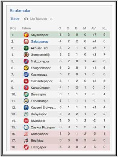Image resolution: width=118 pixels, height=157 pixels.
Task: Click the Kayserispor team logo
Action: click(x=26, y=35)
